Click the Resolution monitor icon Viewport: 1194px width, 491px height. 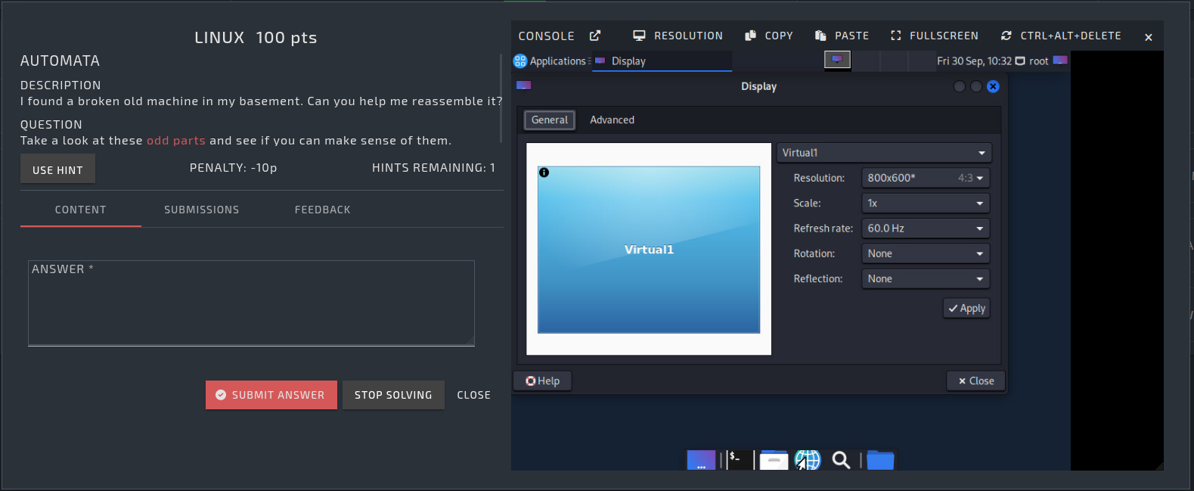639,36
